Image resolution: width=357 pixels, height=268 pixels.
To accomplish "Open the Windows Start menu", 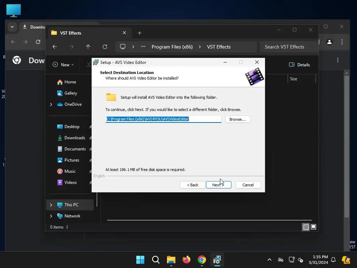I will (140, 260).
